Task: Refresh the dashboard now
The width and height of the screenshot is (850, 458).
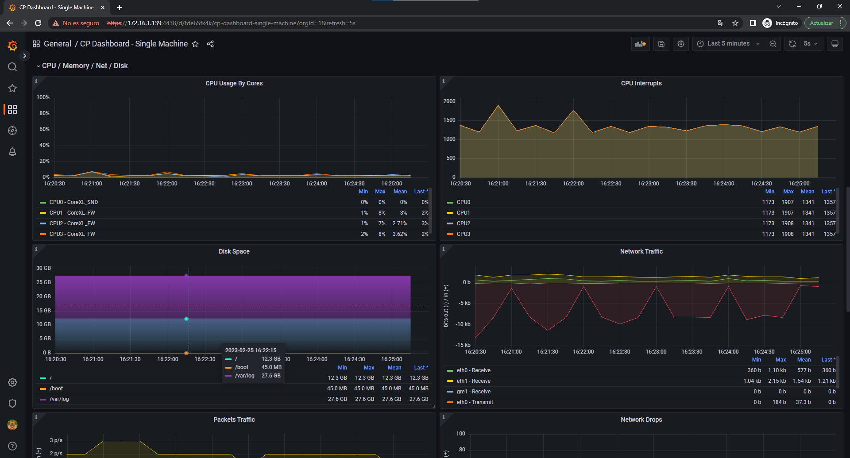Action: click(792, 44)
